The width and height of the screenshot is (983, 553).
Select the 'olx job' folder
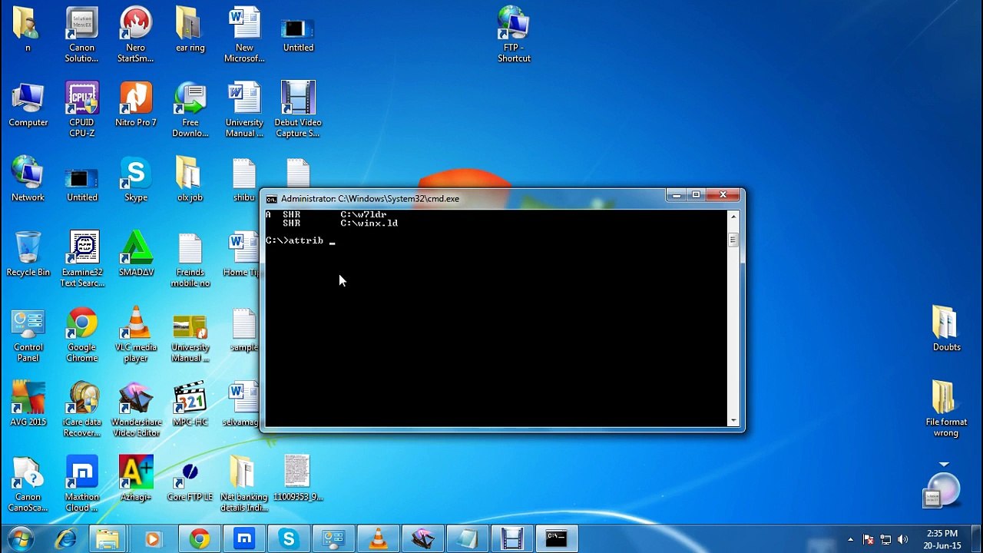190,180
